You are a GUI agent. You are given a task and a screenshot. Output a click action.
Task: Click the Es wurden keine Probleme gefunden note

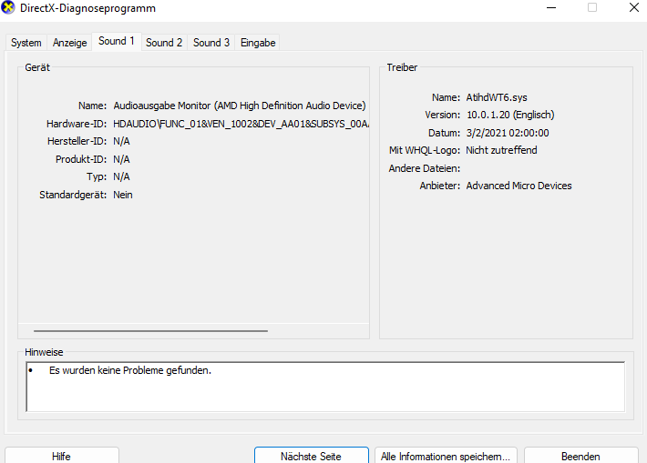pos(130,370)
